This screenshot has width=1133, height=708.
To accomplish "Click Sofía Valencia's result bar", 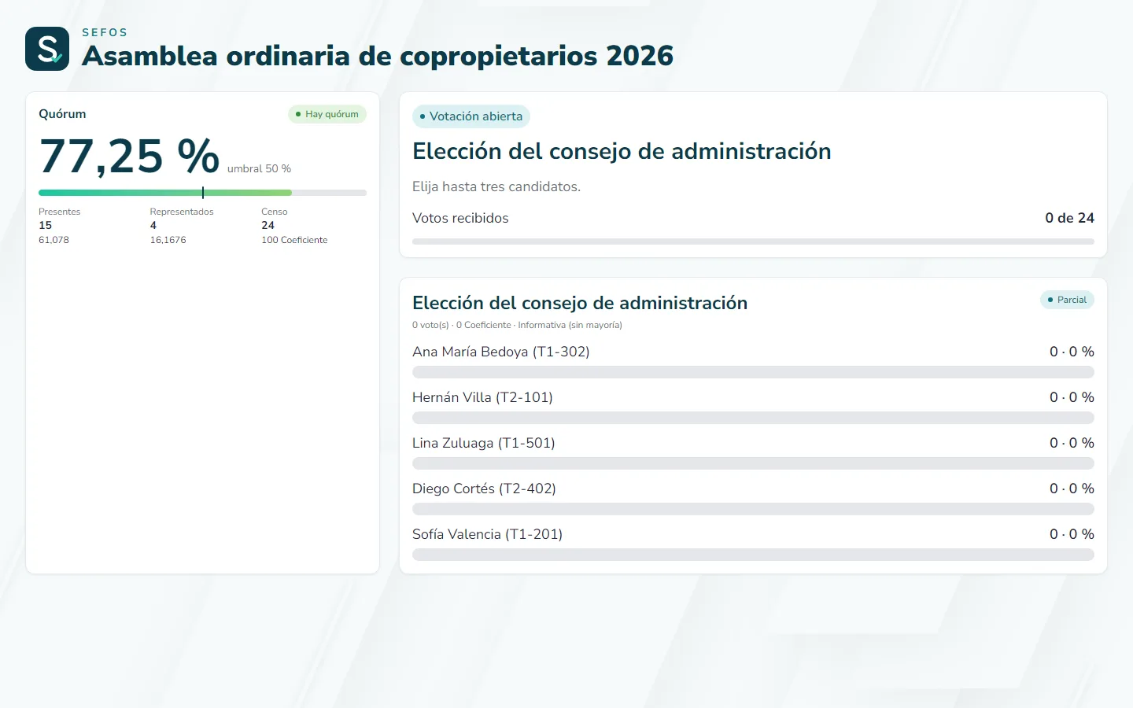I will tap(753, 555).
